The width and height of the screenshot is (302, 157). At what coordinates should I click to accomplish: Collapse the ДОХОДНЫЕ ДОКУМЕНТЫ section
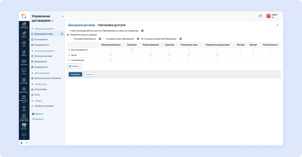[x=32, y=29]
